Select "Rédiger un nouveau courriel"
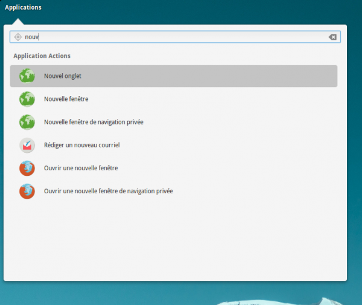This screenshot has width=362, height=305. coord(174,145)
